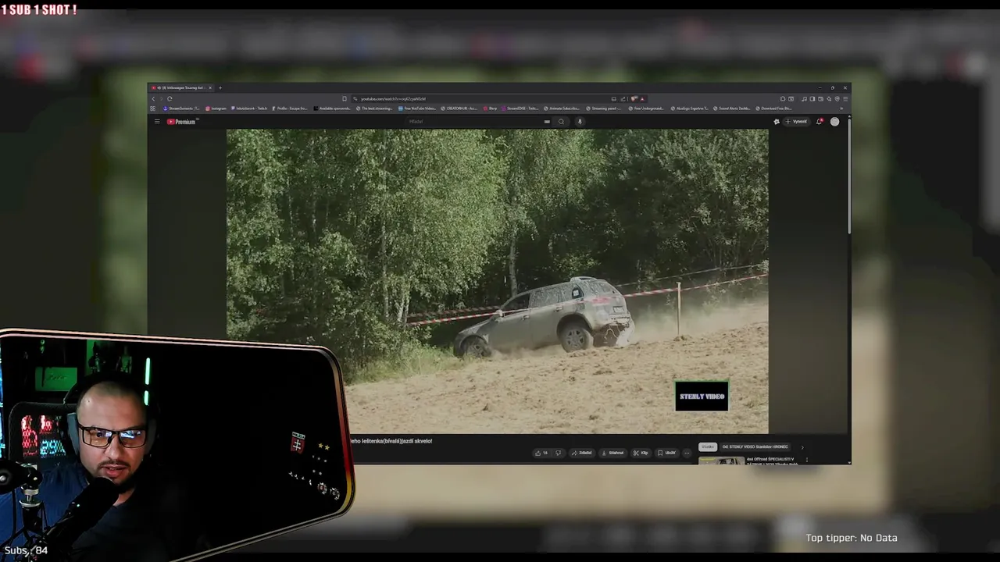Click the extension icon left of Vytvořiť

click(777, 122)
